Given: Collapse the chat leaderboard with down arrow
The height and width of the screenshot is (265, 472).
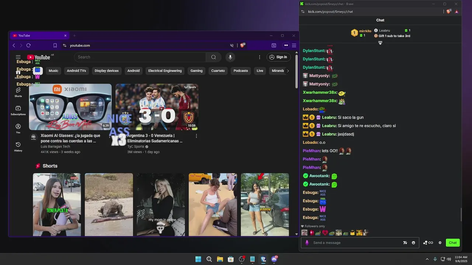Looking at the screenshot, I should pyautogui.click(x=380, y=43).
